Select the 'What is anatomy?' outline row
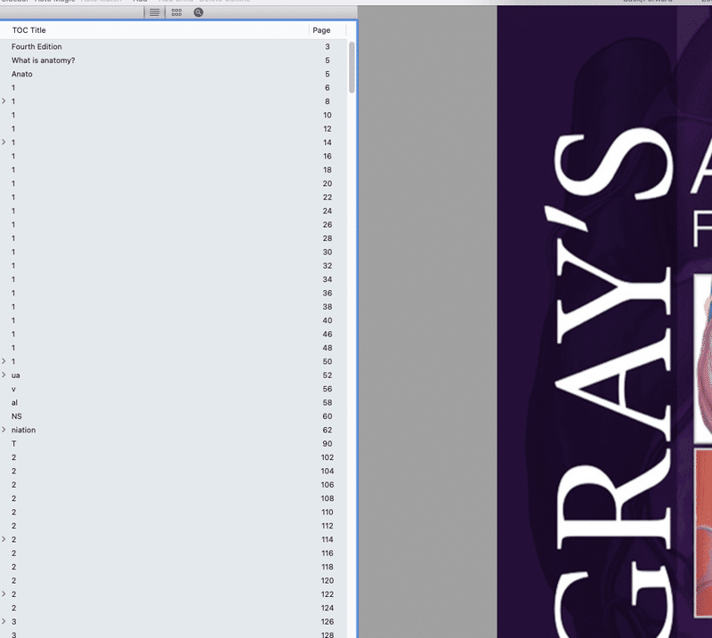 174,61
